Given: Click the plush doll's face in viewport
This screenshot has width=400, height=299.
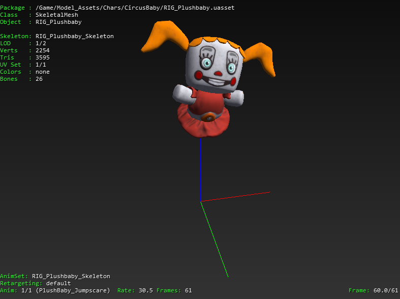Looking at the screenshot, I should pyautogui.click(x=216, y=66).
